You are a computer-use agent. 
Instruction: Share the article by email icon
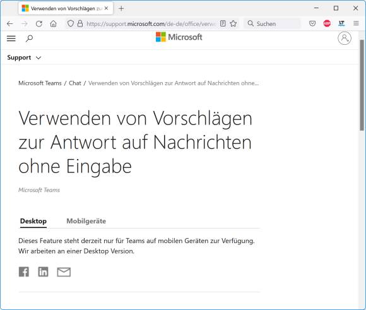tap(64, 272)
